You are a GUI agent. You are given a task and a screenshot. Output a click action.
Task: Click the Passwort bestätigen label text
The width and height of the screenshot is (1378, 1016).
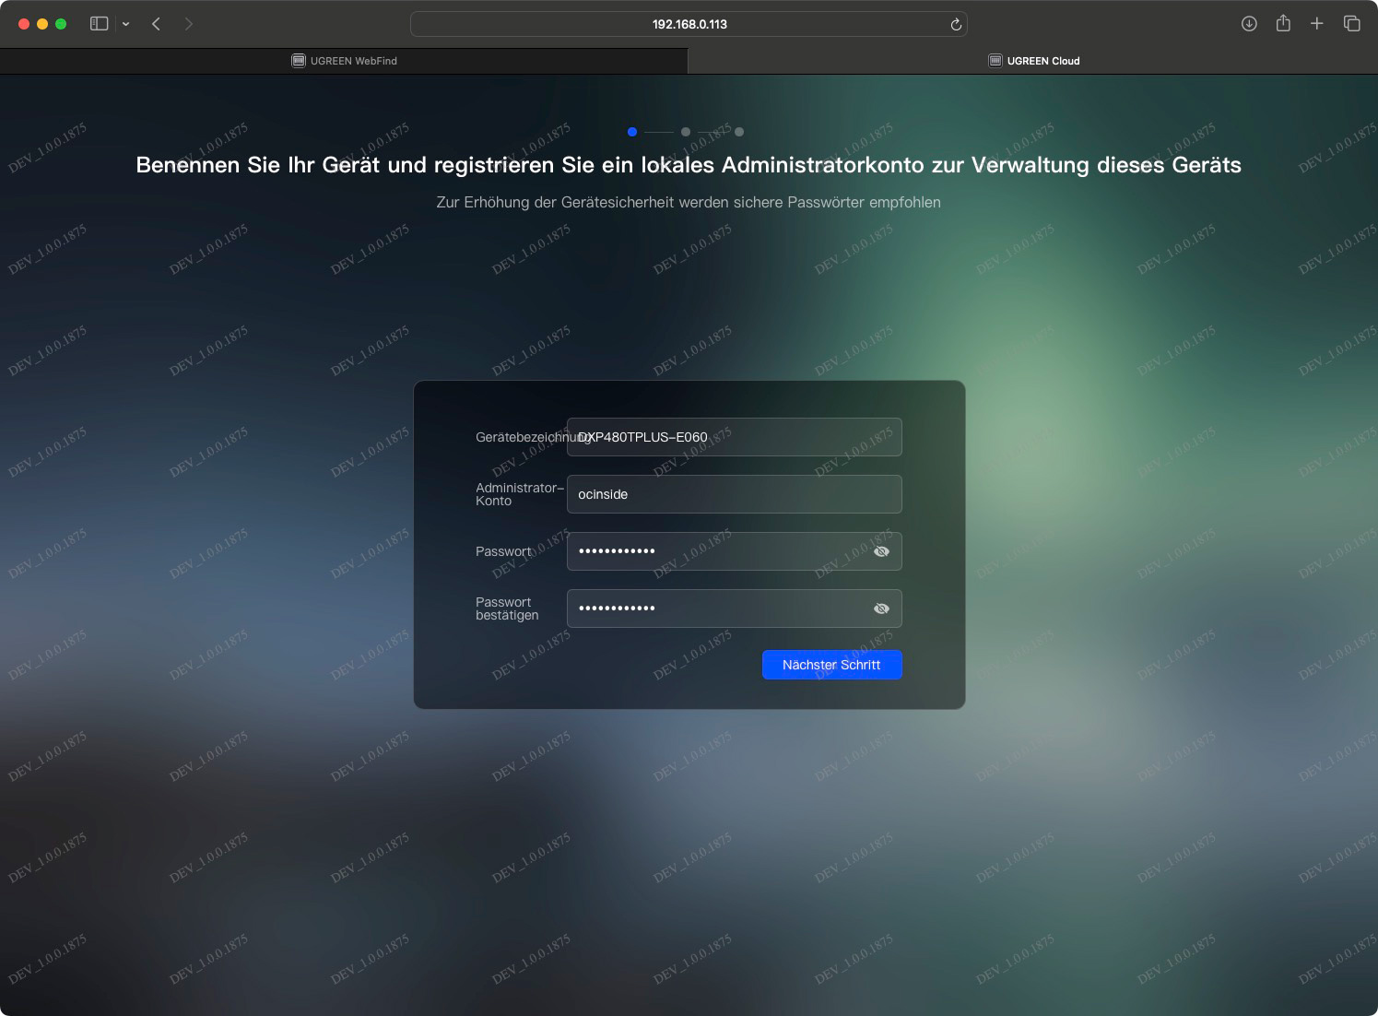(507, 608)
